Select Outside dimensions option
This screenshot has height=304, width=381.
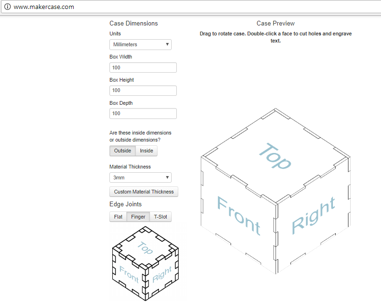[123, 151]
